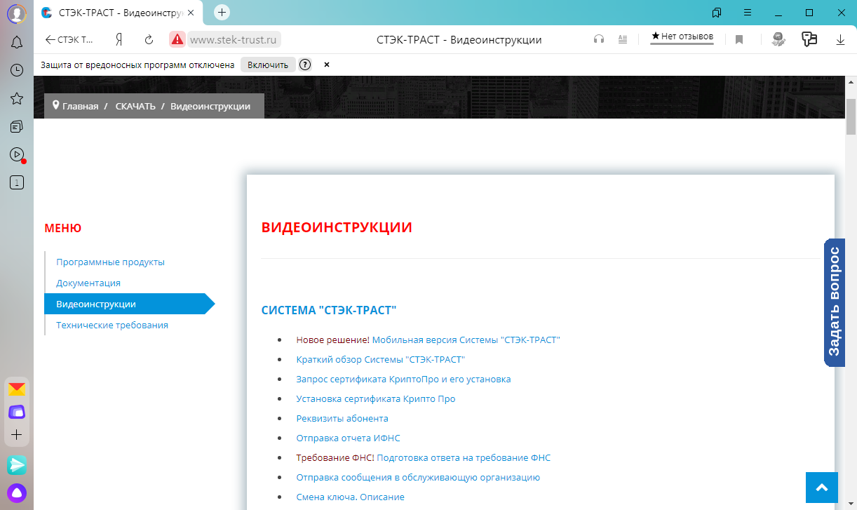Screen dimensions: 857x510
Task: Open feedback chat bubbles icon in toolbar
Action: (x=809, y=39)
